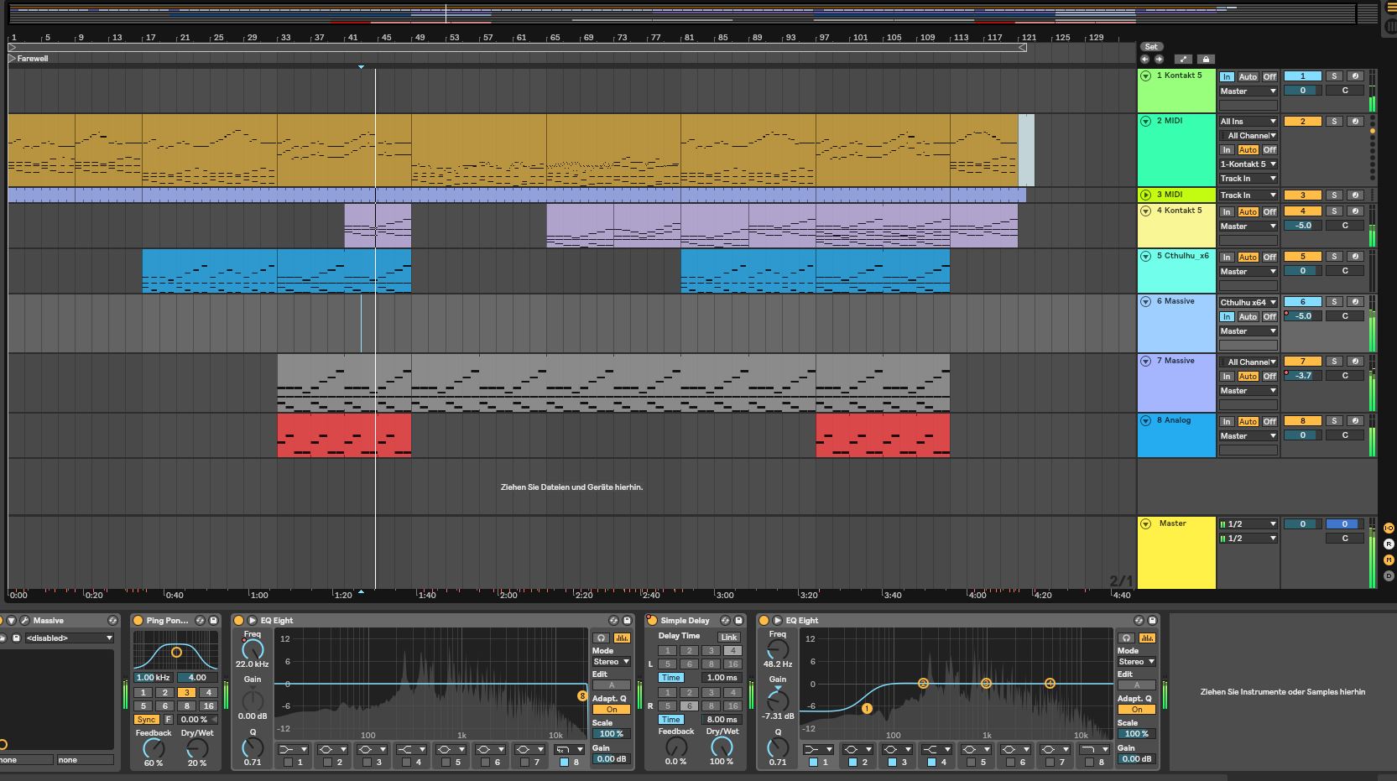Image resolution: width=1397 pixels, height=781 pixels.
Task: Click hot-swap icon on Simple Delay
Action: [x=726, y=621]
